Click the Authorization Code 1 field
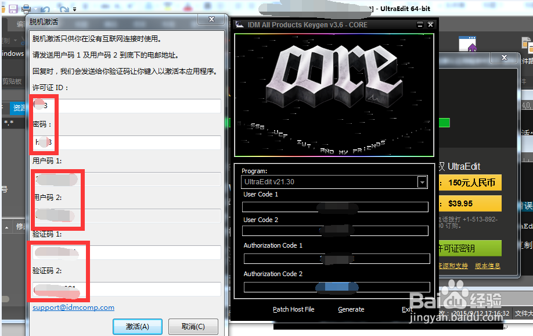 point(337,259)
